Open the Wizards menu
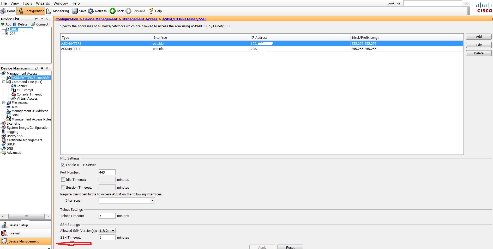493x249 pixels. (43, 3)
